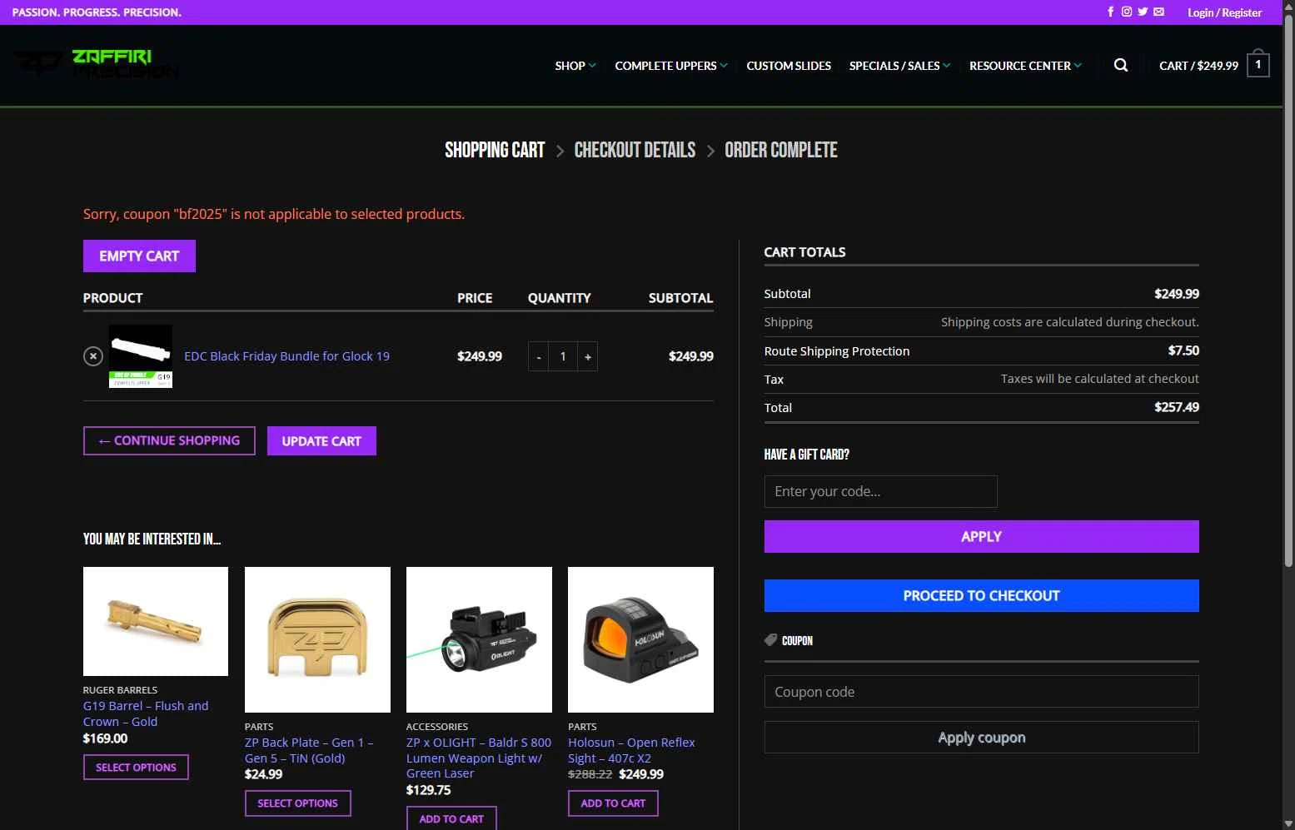
Task: Open the Custom Slides menu item
Action: 789,66
